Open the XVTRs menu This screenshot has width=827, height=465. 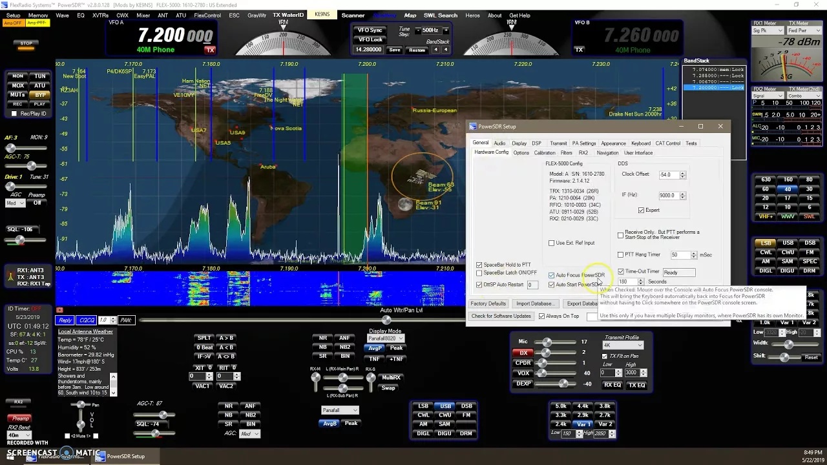[100, 15]
